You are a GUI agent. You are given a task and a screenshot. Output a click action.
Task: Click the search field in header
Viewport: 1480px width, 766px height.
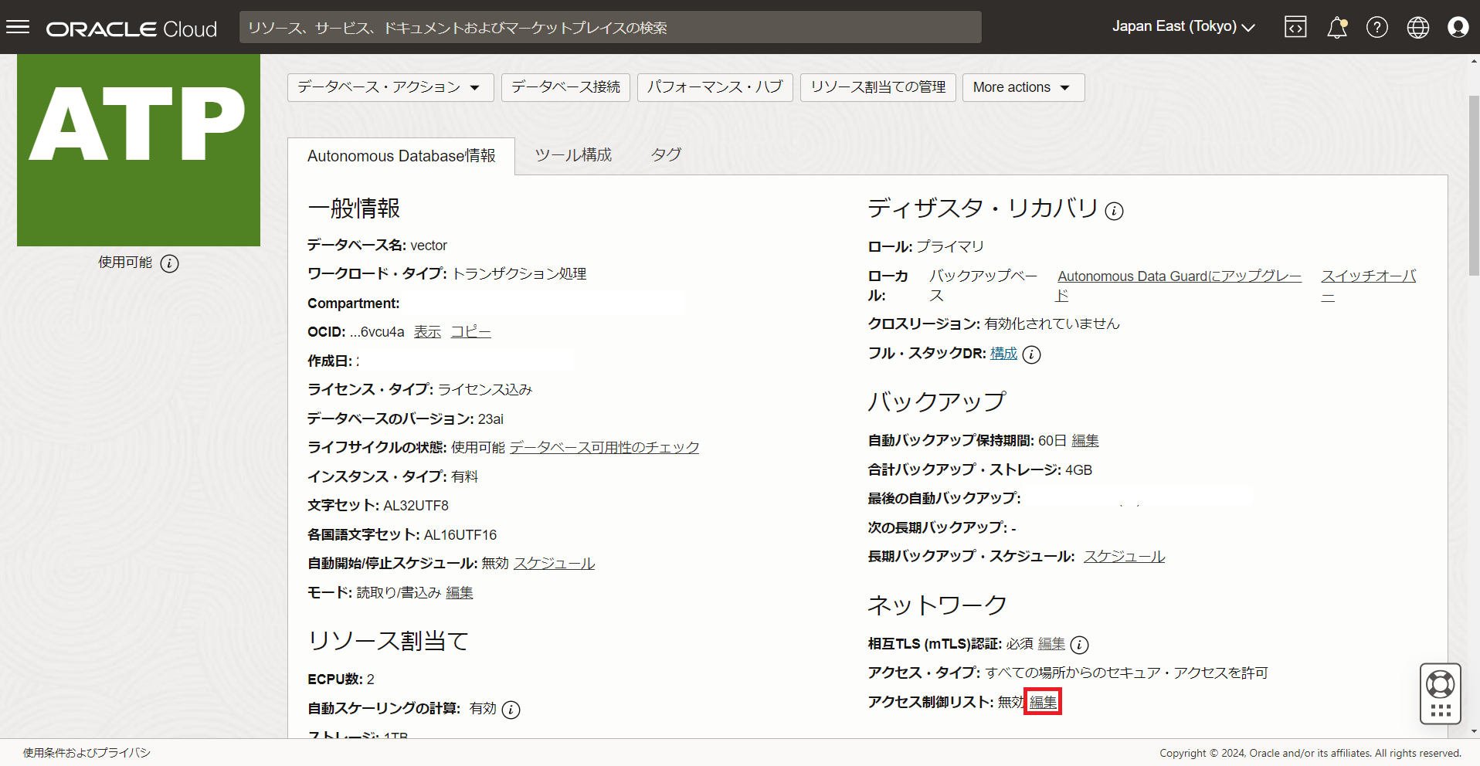point(610,28)
